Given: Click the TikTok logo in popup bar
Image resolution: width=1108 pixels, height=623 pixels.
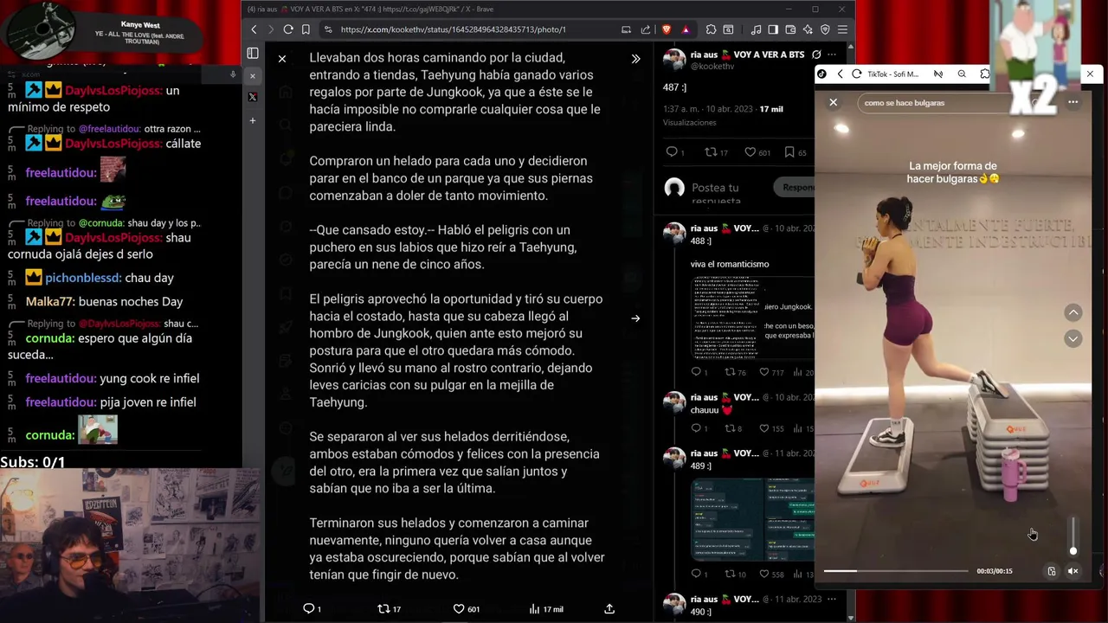Looking at the screenshot, I should tap(821, 74).
